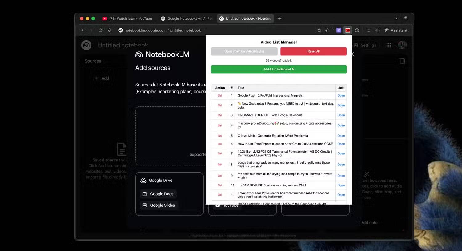The width and height of the screenshot is (462, 251).
Task: Open the browser Assistant panel
Action: pyautogui.click(x=396, y=30)
